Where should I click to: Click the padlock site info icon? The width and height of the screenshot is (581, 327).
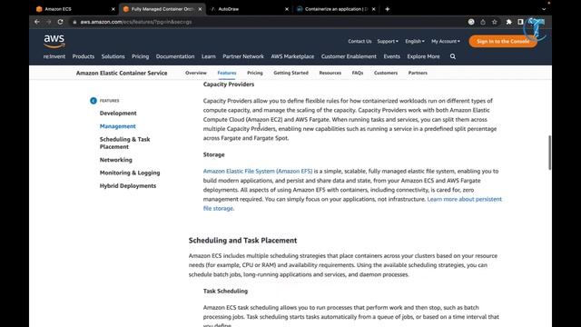(74, 22)
